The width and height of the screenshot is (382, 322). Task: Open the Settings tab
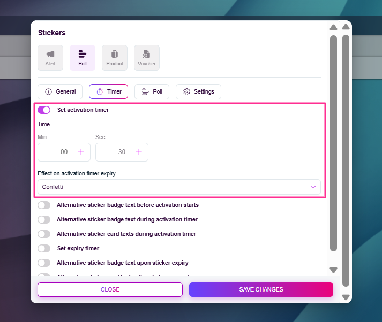198,92
